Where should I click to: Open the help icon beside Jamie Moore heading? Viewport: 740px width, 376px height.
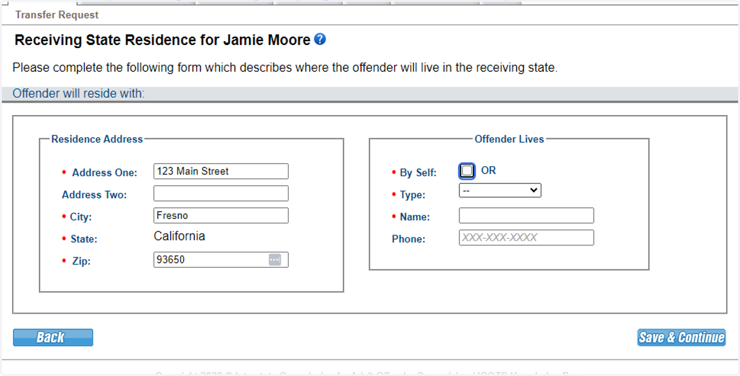(x=320, y=39)
